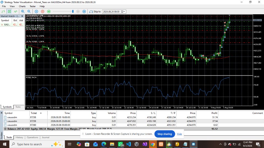Switch to the Operations tab
The height and width of the screenshot is (148, 264).
(32, 137)
